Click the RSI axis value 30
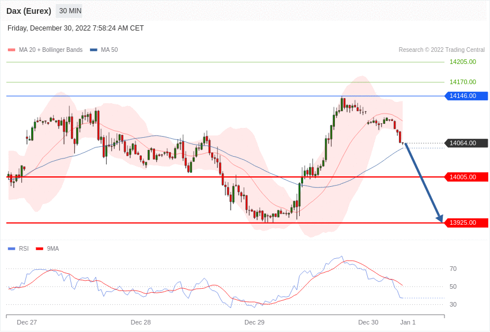The image size is (490, 332). pos(453,304)
